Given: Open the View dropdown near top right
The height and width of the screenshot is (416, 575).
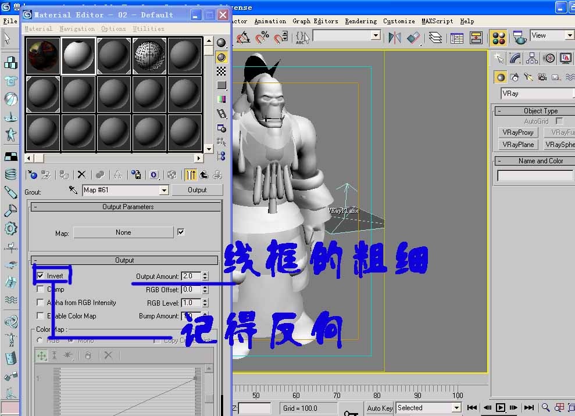Looking at the screenshot, I should [x=567, y=35].
